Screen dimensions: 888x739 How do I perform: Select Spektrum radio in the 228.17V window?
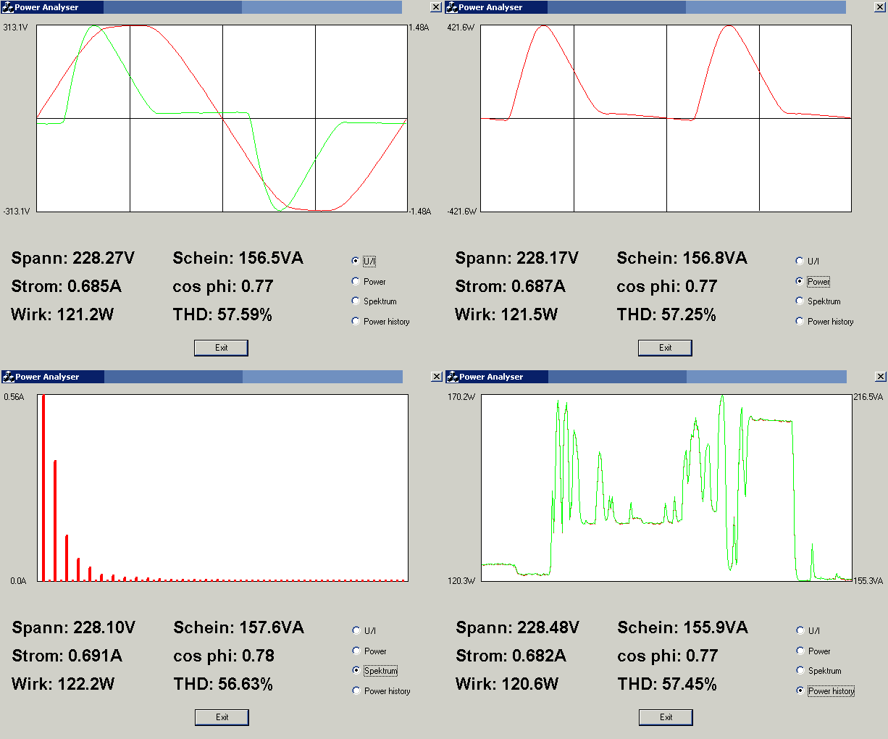799,301
